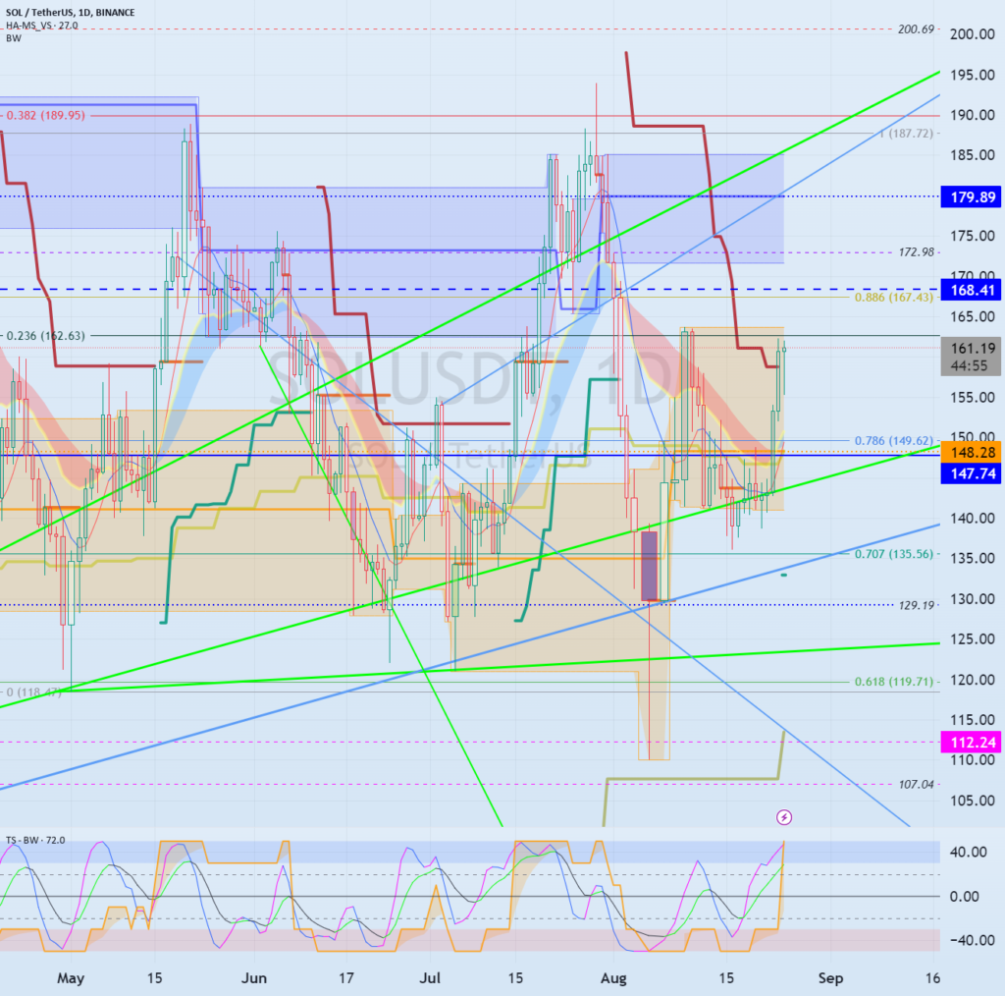Select the 0.382 (189.95) Fibonacci level label

coord(47,115)
